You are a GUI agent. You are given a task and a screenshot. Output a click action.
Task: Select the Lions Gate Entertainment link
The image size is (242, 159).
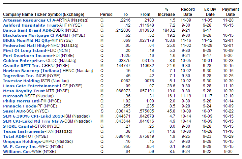[x=31, y=86]
